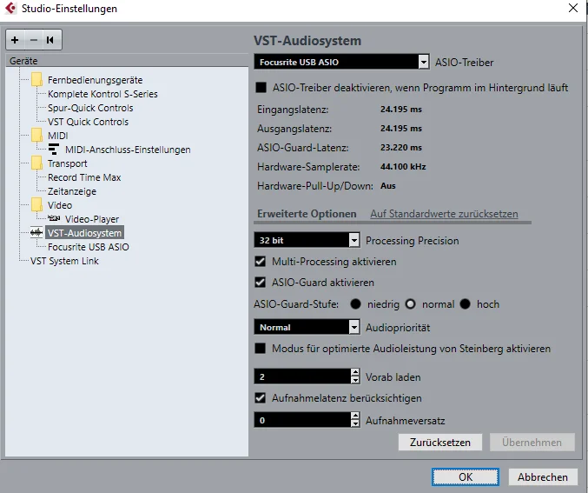Click the Focusrite USB ASIO driver field
The width and height of the screenshot is (588, 493).
(336, 62)
